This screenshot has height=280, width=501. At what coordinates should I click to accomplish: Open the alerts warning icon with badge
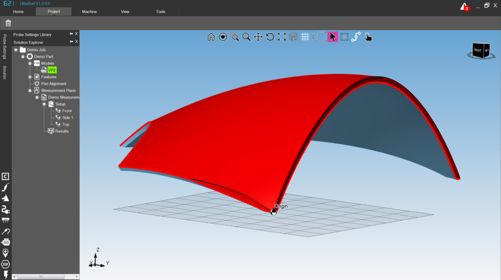tap(464, 6)
